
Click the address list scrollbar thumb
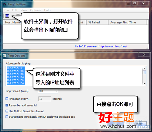[x=144, y=72]
